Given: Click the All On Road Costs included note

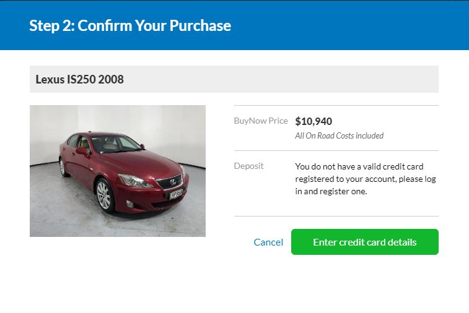Looking at the screenshot, I should click(x=339, y=135).
